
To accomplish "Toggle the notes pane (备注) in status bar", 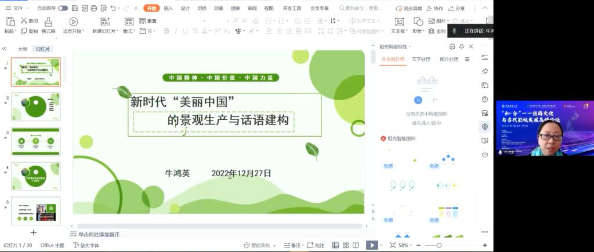I will [293, 246].
